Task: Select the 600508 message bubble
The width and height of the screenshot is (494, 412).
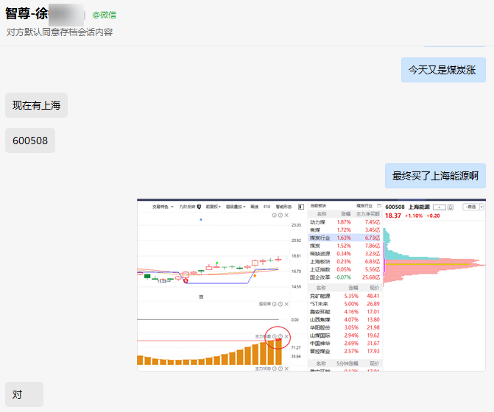Action: (x=30, y=141)
